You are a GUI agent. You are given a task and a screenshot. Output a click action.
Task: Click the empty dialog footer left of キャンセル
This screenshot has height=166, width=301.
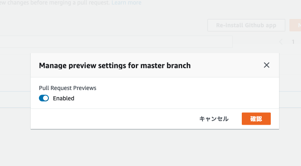pos(112,119)
